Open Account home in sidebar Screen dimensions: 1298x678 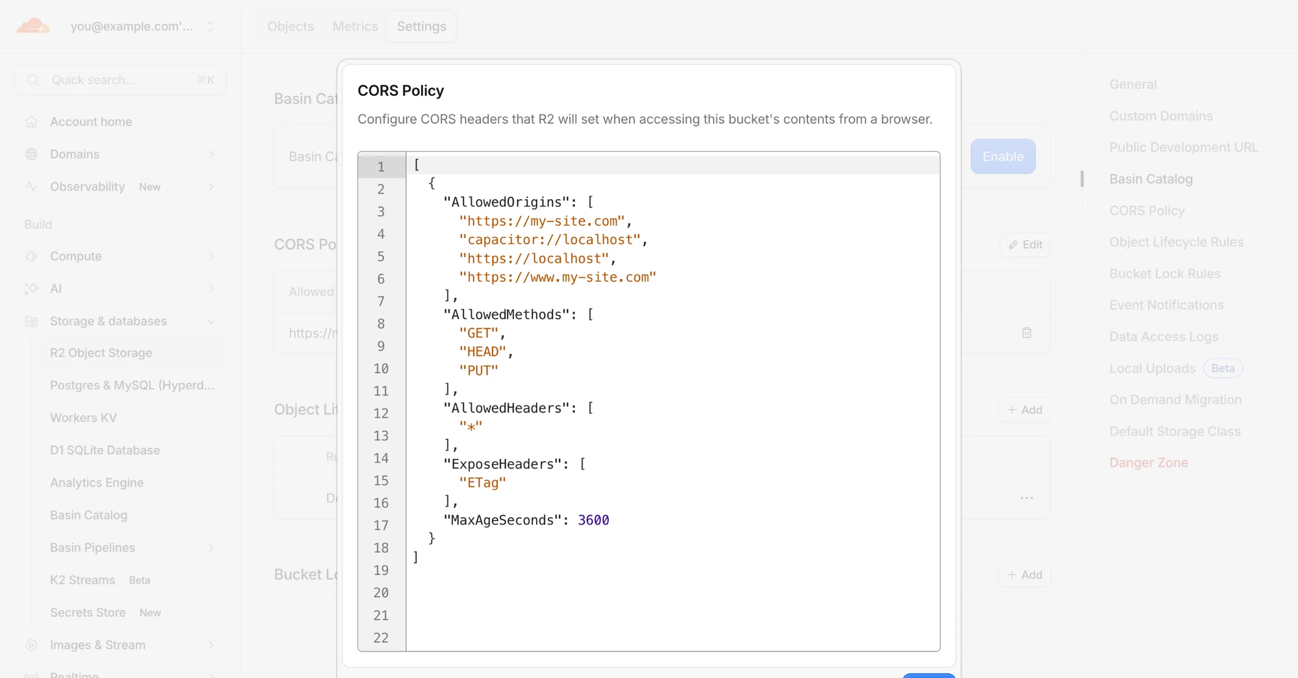(x=91, y=122)
